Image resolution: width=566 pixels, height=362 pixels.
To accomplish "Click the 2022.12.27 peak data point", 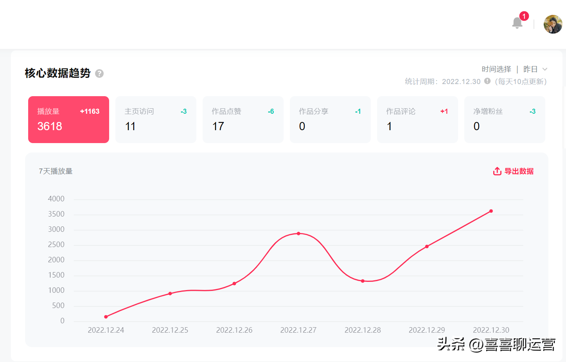I will (x=298, y=233).
